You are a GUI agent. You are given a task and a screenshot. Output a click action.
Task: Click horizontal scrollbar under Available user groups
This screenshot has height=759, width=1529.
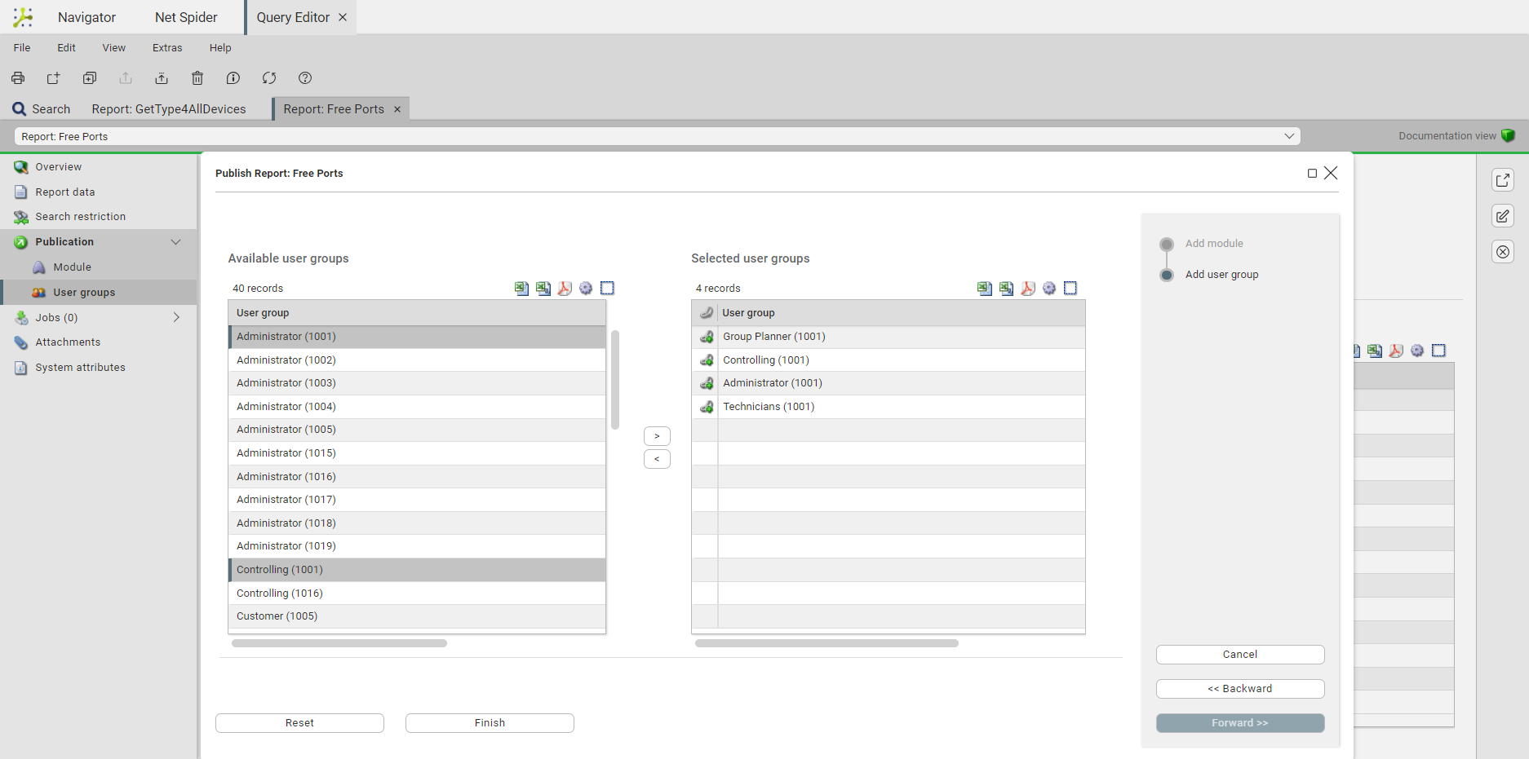pos(339,643)
